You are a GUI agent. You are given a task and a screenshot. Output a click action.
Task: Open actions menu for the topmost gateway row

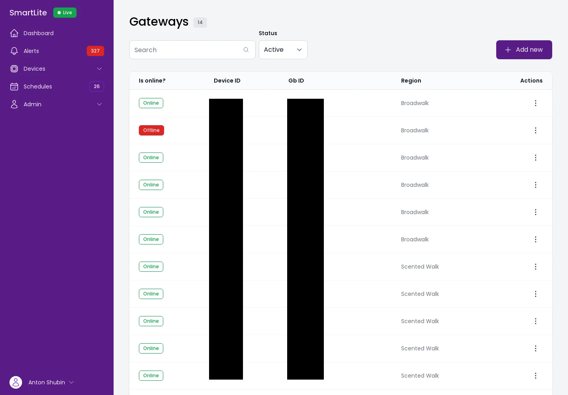coord(535,103)
